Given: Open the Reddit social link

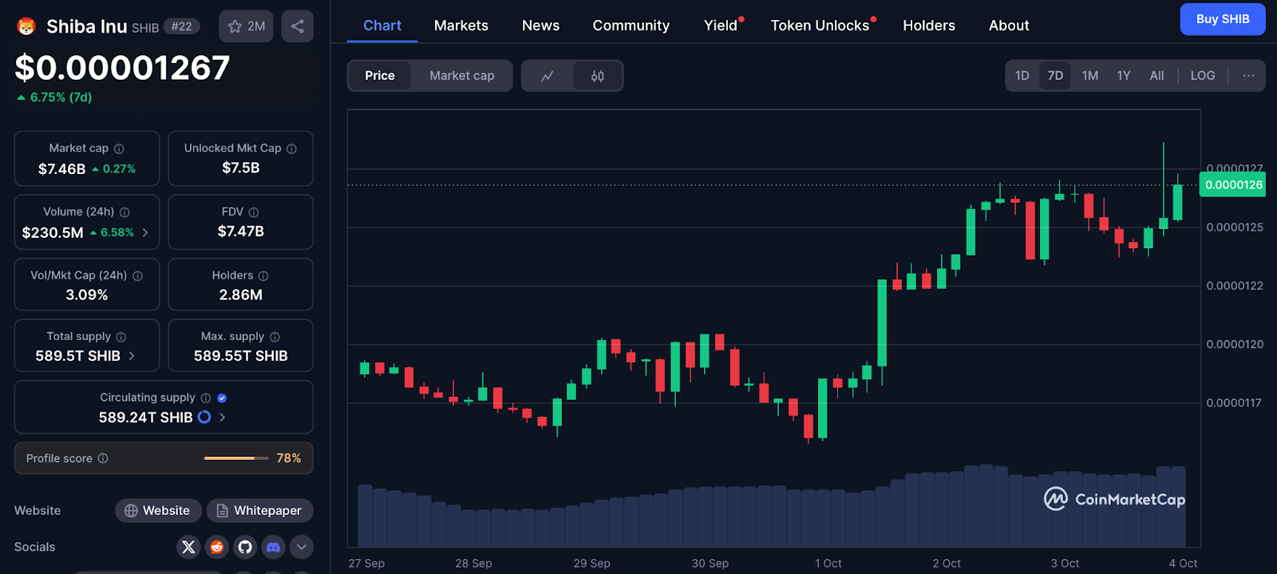Looking at the screenshot, I should (216, 547).
